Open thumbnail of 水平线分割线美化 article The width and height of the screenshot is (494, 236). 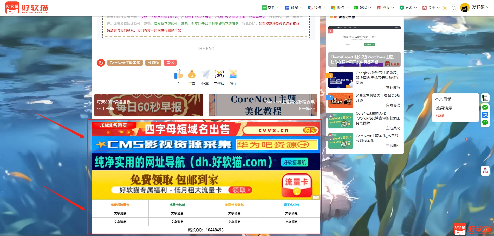click(341, 141)
